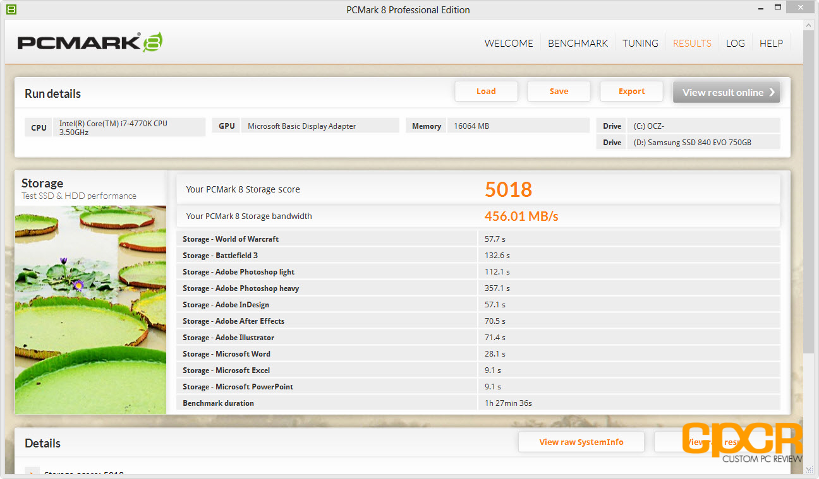Open the LOG tab
Screen dimensions: 819x479
pyautogui.click(x=735, y=44)
